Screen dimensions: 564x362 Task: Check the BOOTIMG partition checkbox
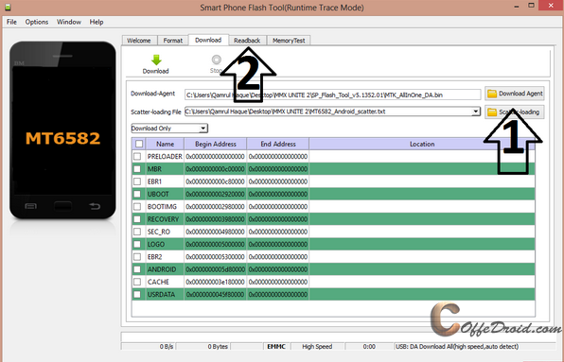pos(137,206)
